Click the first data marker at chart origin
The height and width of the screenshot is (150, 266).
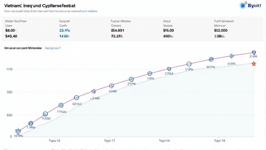click(18, 131)
